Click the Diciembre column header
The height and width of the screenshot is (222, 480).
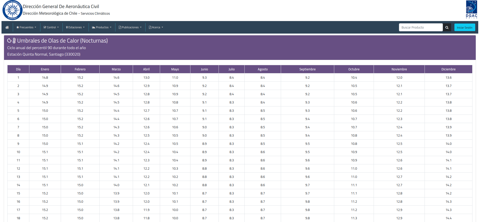pos(448,69)
